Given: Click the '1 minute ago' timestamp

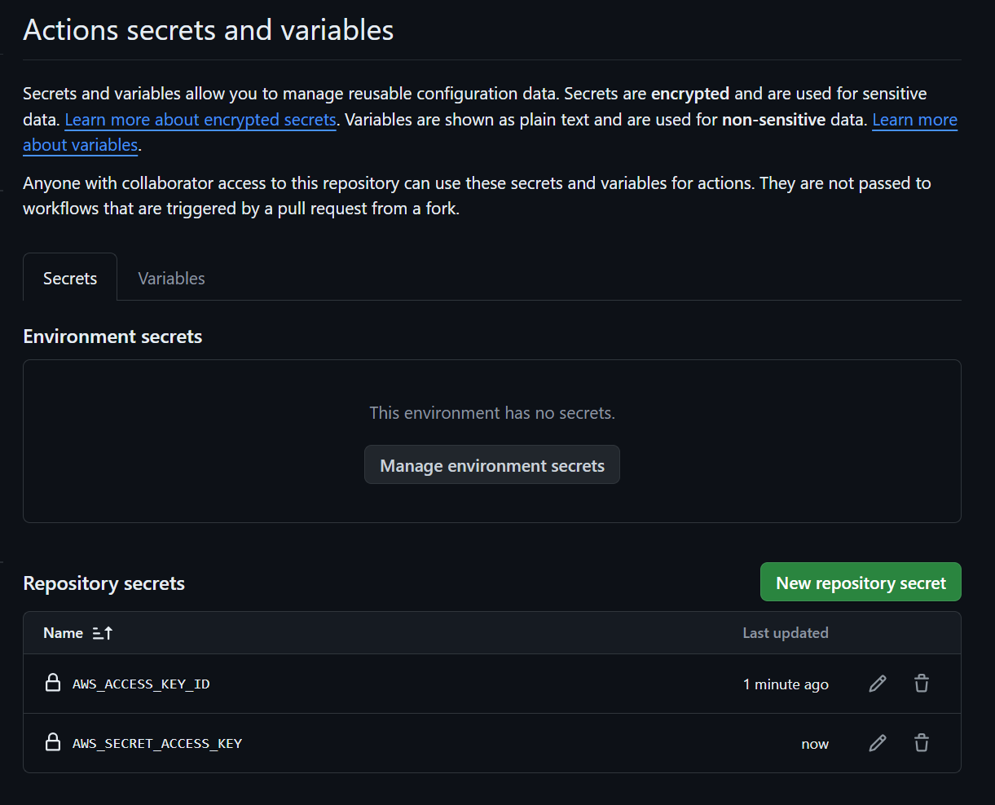Looking at the screenshot, I should pyautogui.click(x=786, y=684).
